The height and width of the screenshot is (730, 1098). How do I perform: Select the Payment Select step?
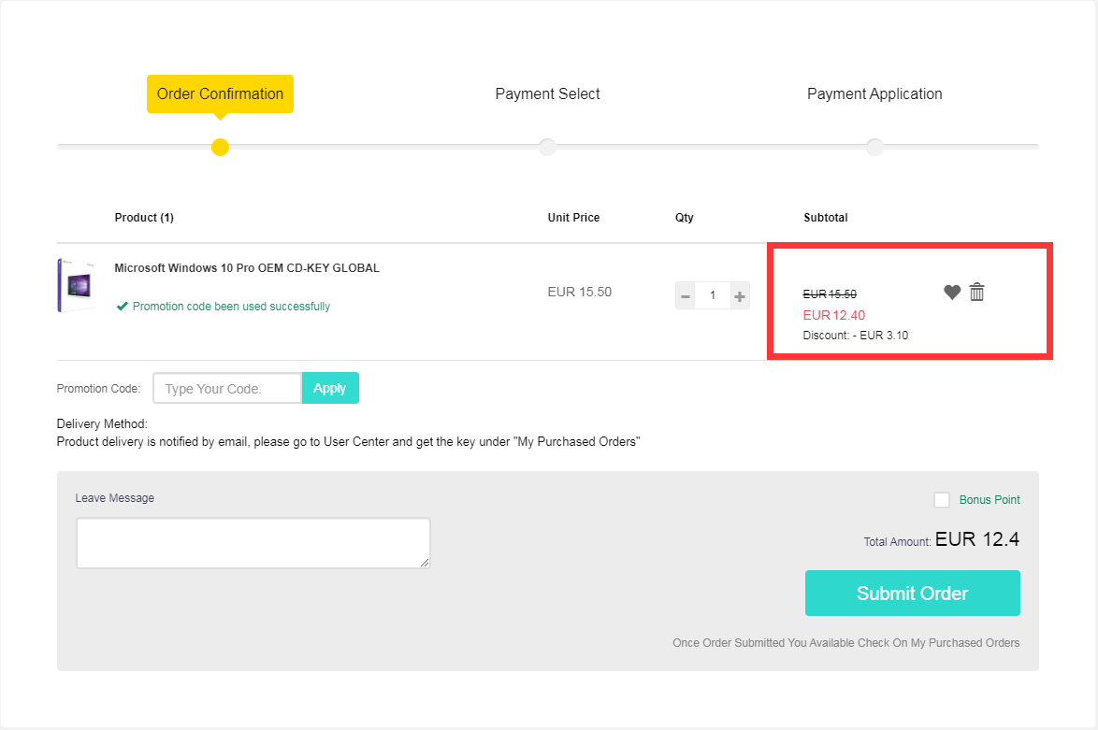(548, 93)
